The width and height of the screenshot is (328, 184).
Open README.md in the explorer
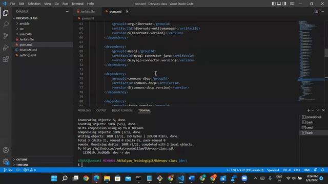tap(28, 50)
